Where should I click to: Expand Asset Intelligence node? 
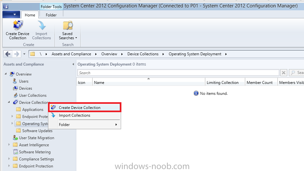9,145
